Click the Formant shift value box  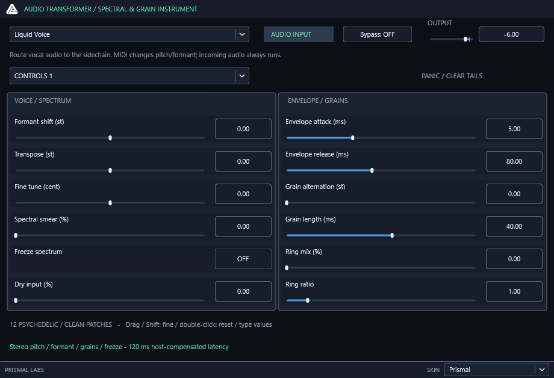[x=243, y=129]
